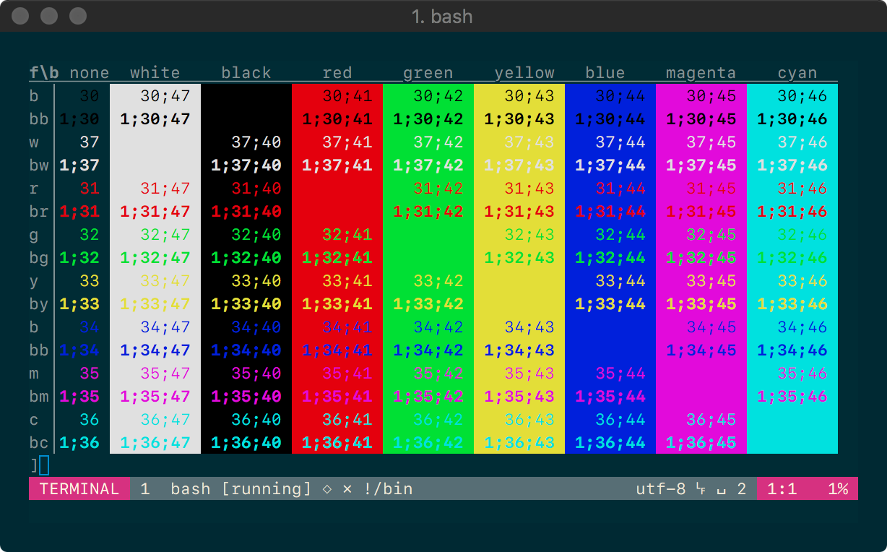The height and width of the screenshot is (552, 887).
Task: Click the "magenta" column header
Action: coord(701,72)
